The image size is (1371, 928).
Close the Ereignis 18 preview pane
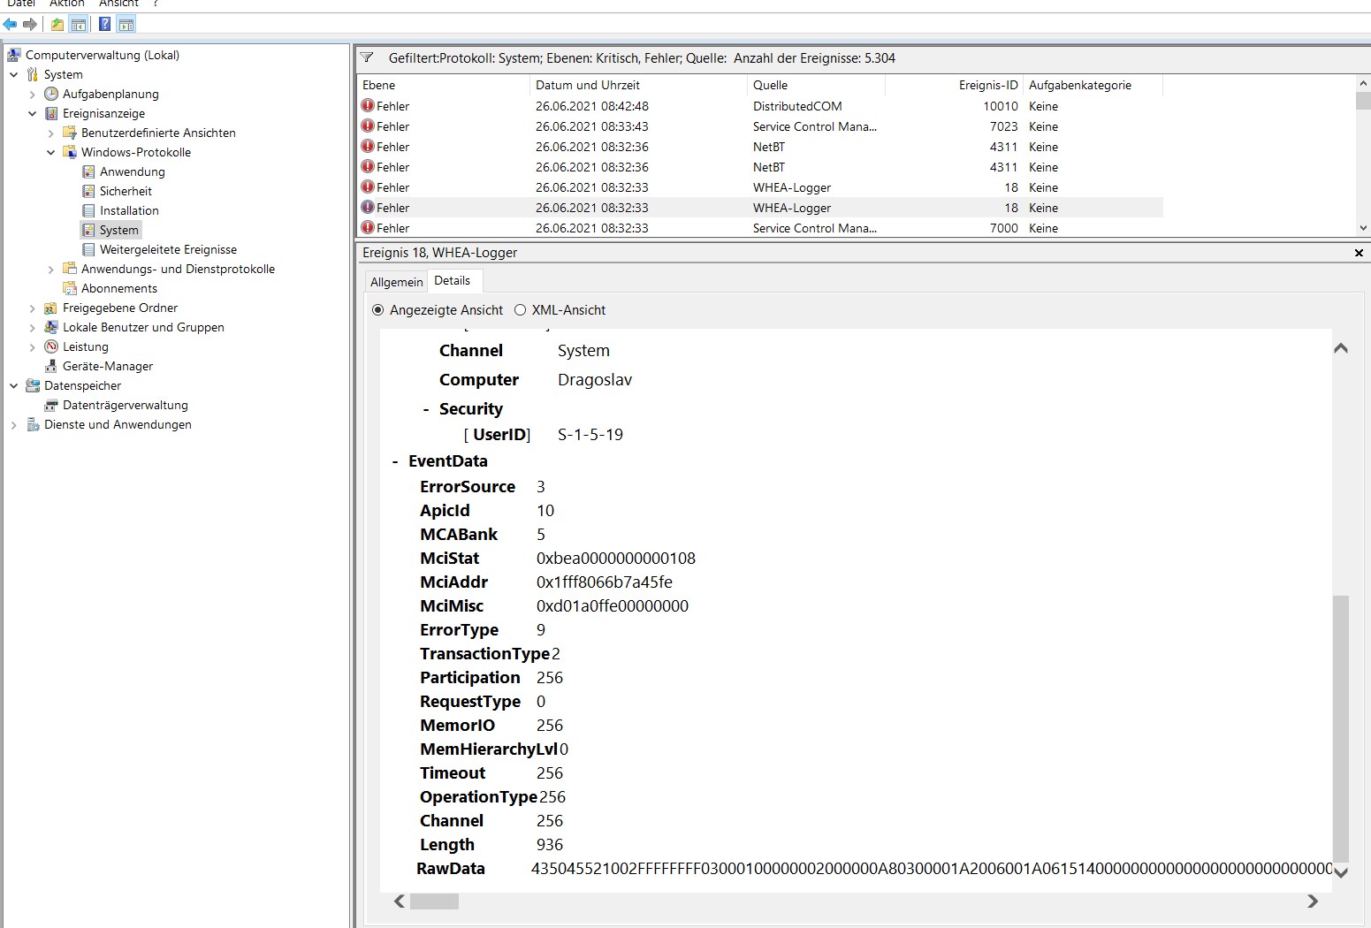tap(1359, 253)
